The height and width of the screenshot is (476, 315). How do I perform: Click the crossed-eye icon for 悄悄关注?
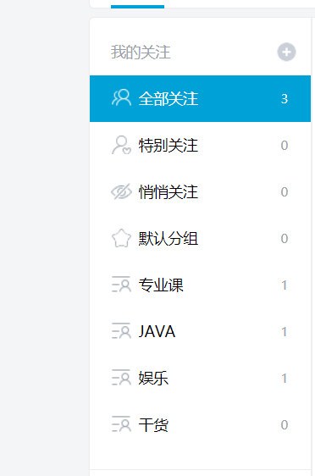(x=121, y=191)
